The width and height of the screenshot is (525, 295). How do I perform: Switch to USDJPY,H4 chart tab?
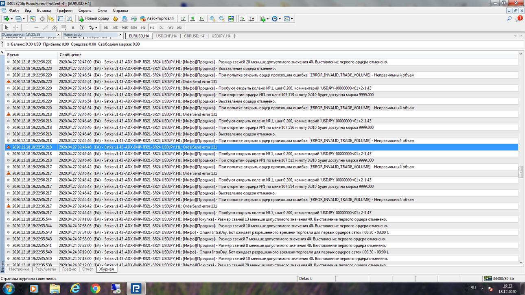tap(221, 36)
